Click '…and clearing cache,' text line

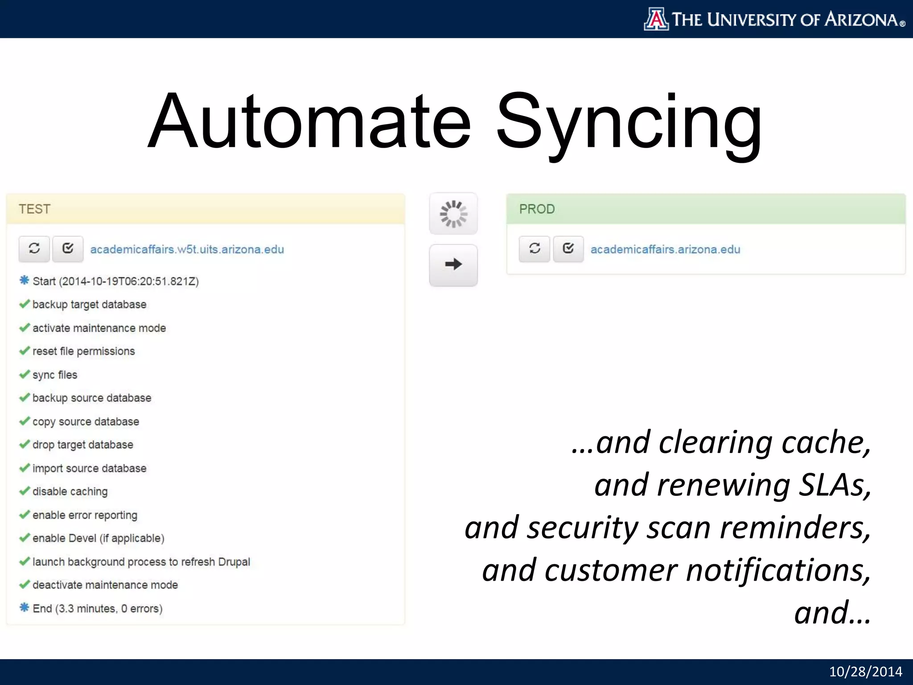click(x=721, y=442)
